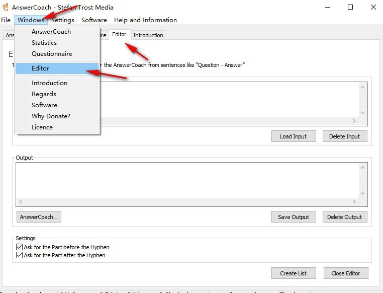Click the Delete Input button
This screenshot has width=383, height=293.
345,136
